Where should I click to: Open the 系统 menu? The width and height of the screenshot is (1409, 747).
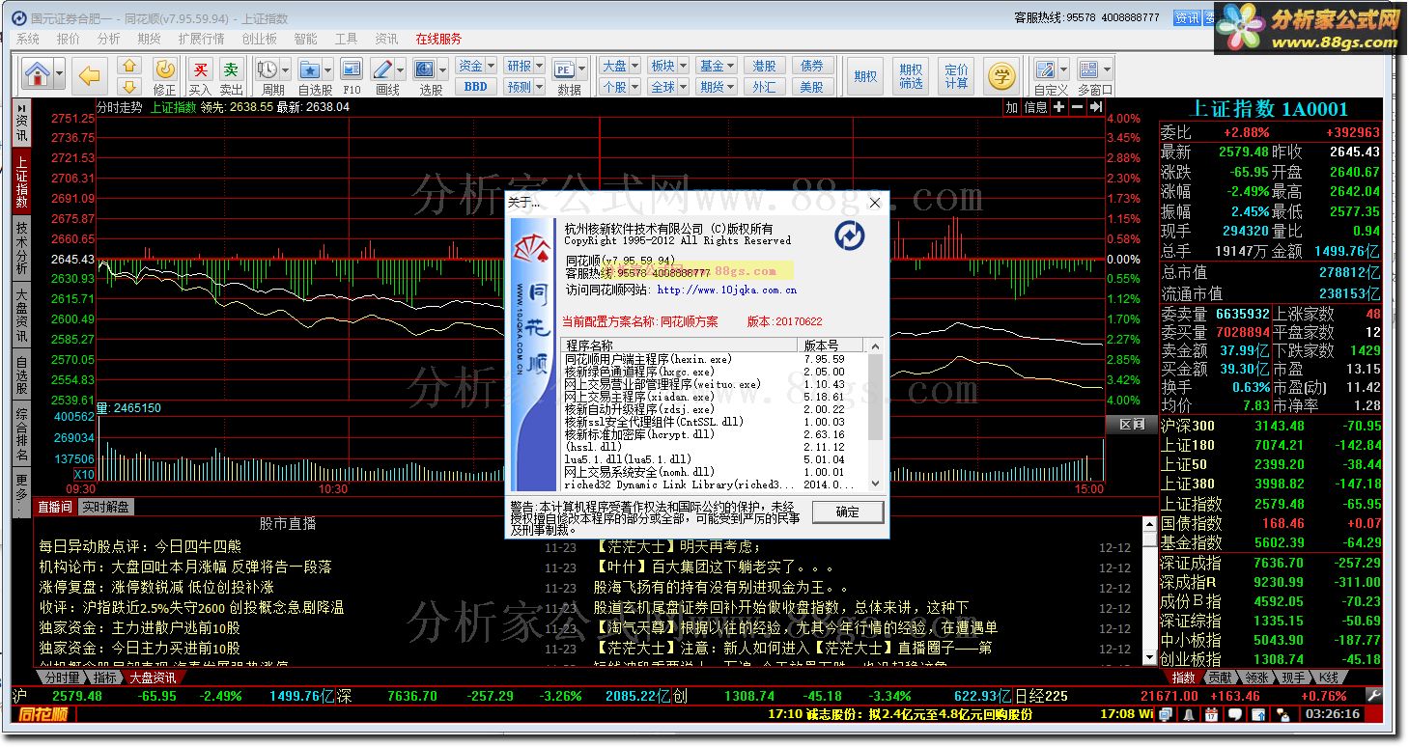coord(28,39)
